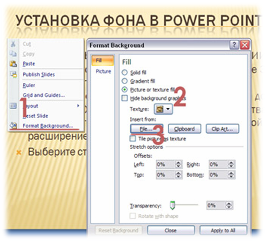Toggle Rotate with shape checkbox

coord(132,216)
